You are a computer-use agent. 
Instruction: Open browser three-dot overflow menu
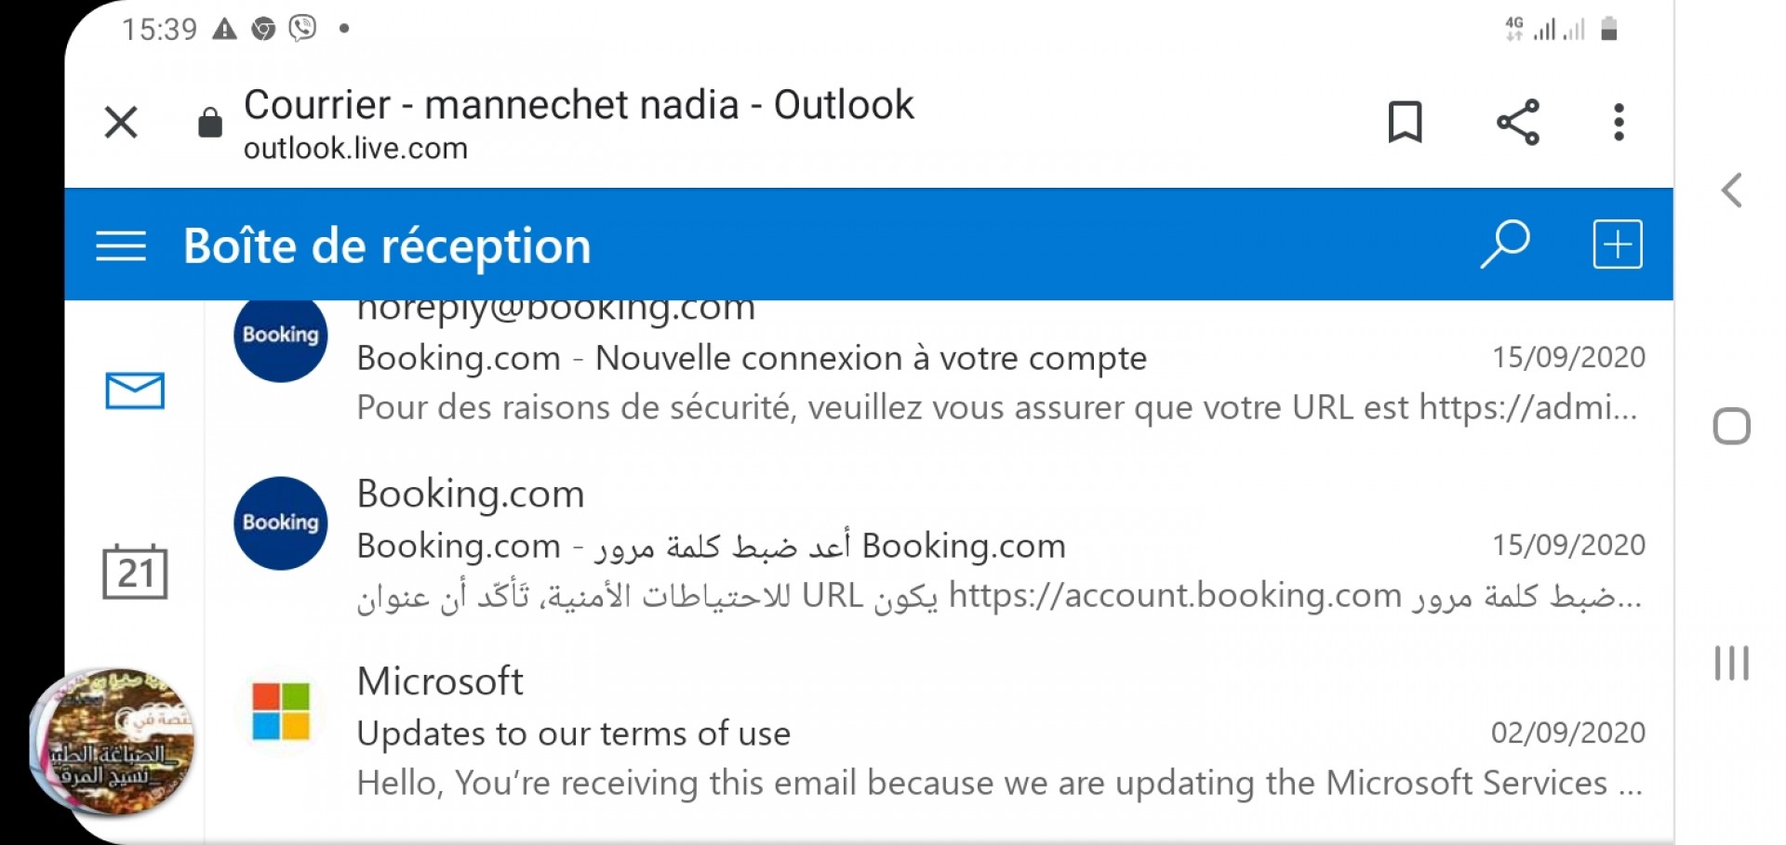tap(1619, 122)
